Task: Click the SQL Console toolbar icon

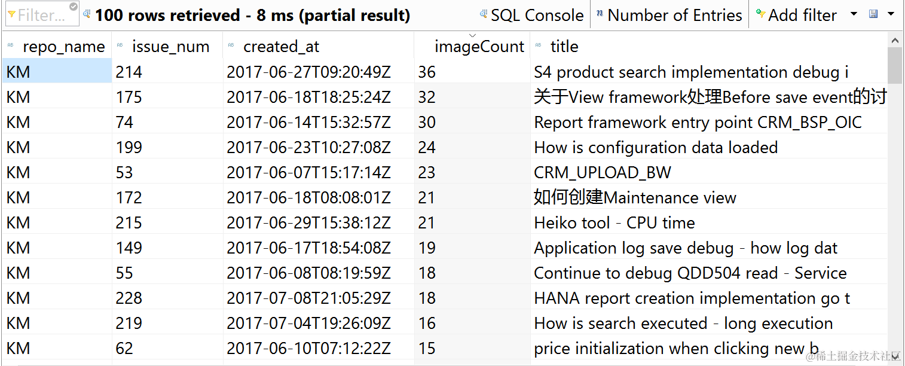Action: tap(484, 14)
